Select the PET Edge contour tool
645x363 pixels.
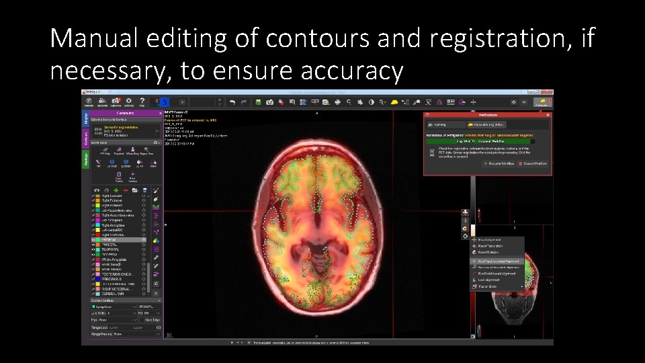(105, 151)
